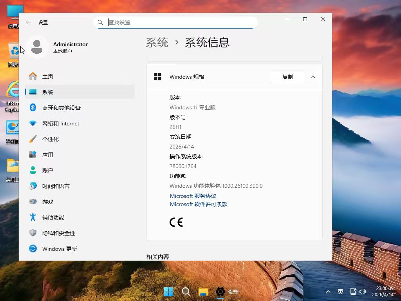
Task: Show hidden icons in system tray
Action: (x=328, y=292)
